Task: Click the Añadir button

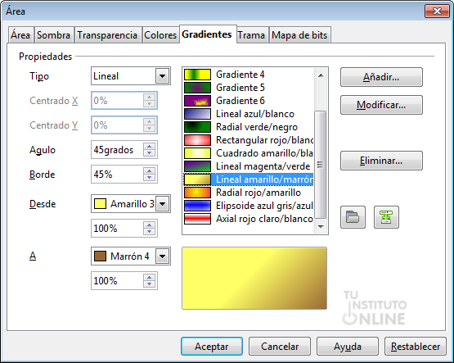Action: click(381, 77)
